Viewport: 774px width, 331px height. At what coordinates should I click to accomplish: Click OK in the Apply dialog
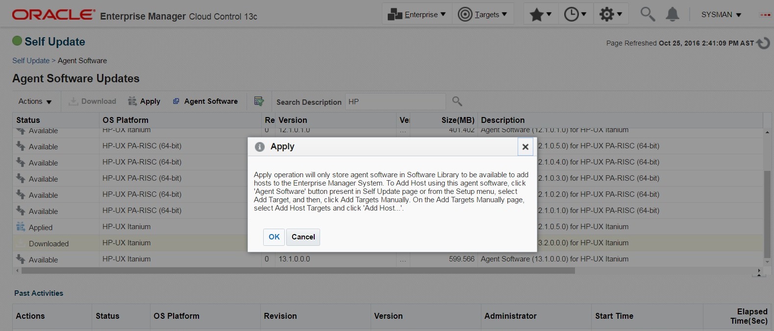274,237
